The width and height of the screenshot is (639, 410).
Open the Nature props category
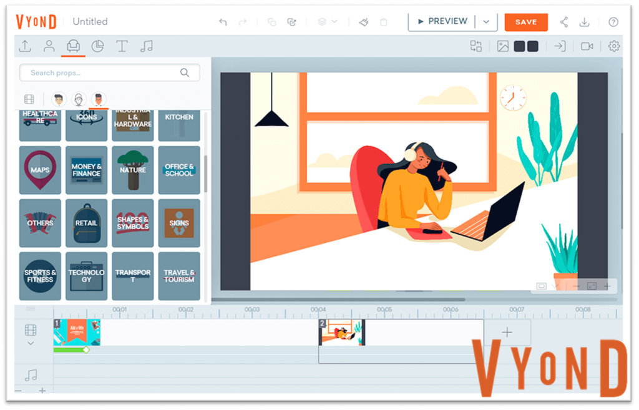pyautogui.click(x=132, y=170)
